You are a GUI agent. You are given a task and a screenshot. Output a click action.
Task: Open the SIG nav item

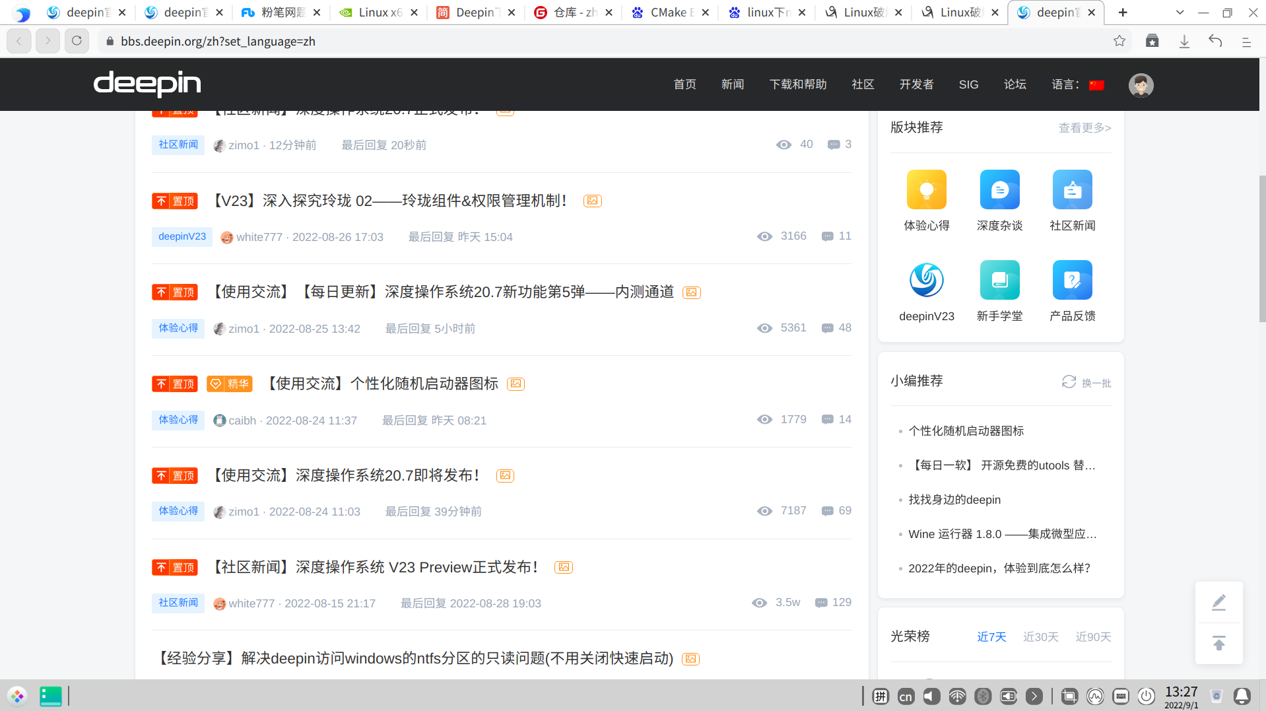click(x=968, y=85)
